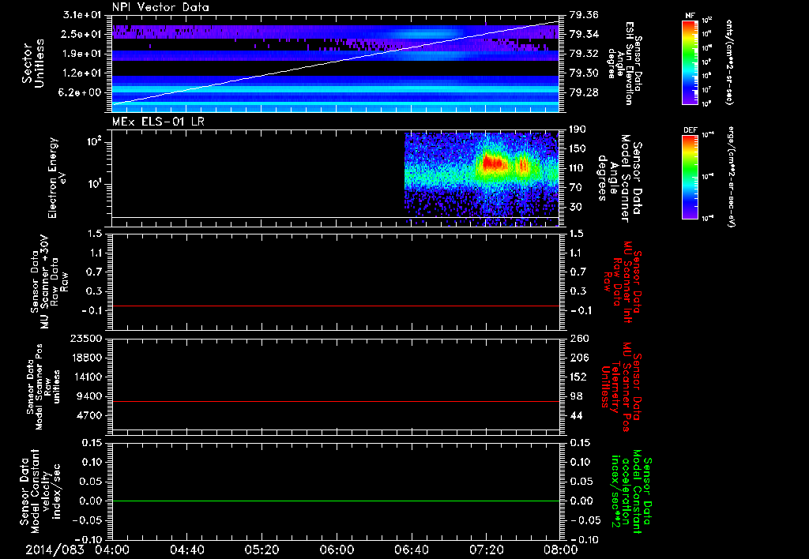Screen dimensions: 809x559
Task: Click the NF color scale bar
Action: (x=688, y=62)
